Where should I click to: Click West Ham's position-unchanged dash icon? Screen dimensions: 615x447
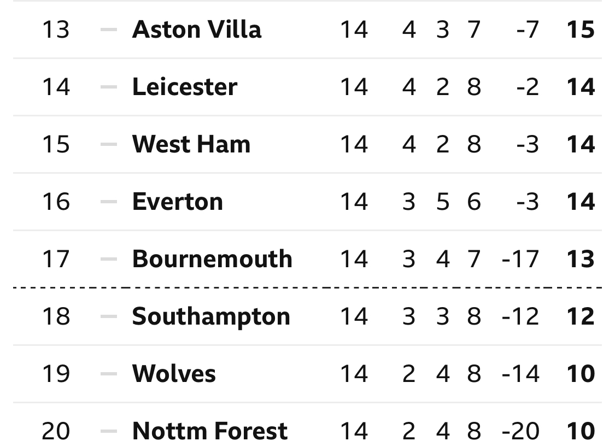coord(109,144)
